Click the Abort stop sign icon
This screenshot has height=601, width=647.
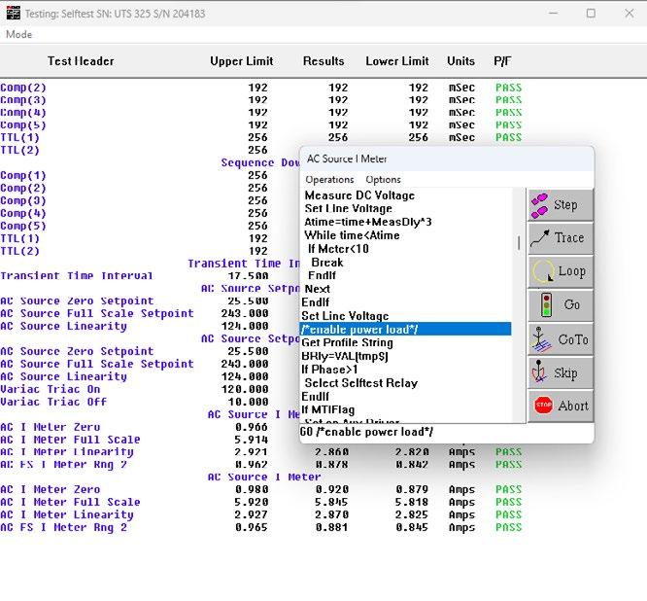543,406
